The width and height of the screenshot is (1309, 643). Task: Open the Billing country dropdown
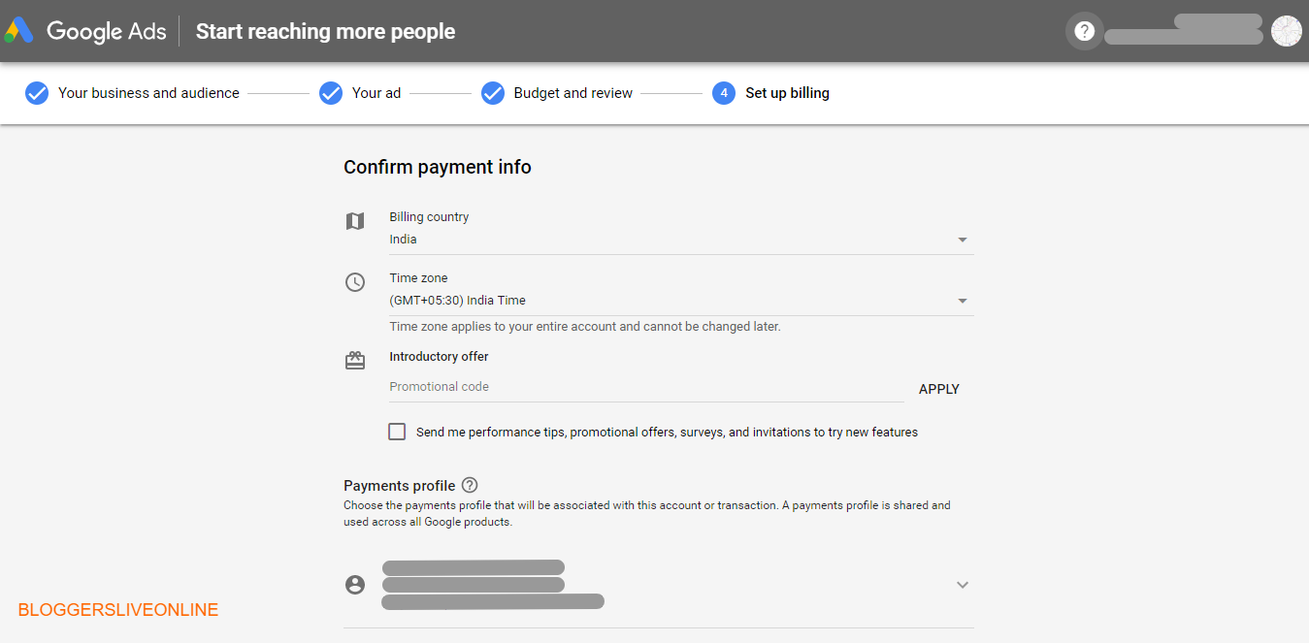coord(679,240)
